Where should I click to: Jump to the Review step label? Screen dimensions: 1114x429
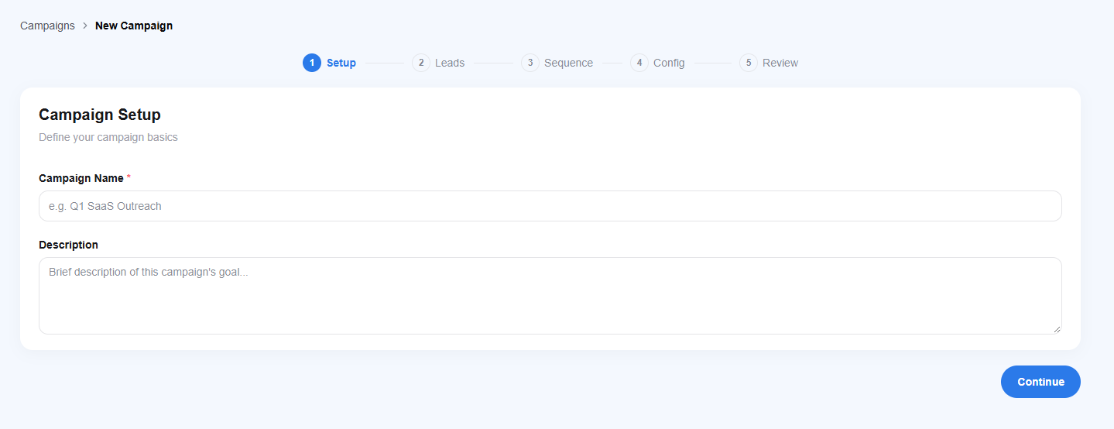pyautogui.click(x=780, y=63)
